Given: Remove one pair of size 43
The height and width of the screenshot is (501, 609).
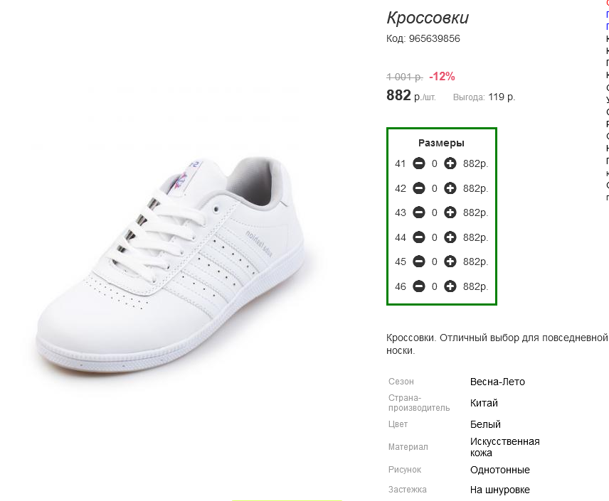Looking at the screenshot, I should [x=419, y=212].
